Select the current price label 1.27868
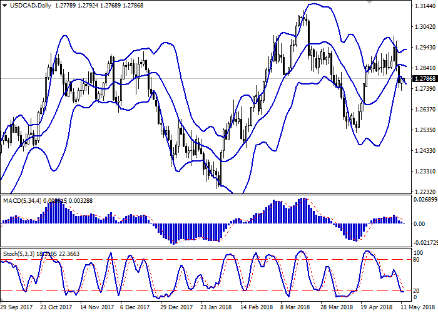 (424, 79)
